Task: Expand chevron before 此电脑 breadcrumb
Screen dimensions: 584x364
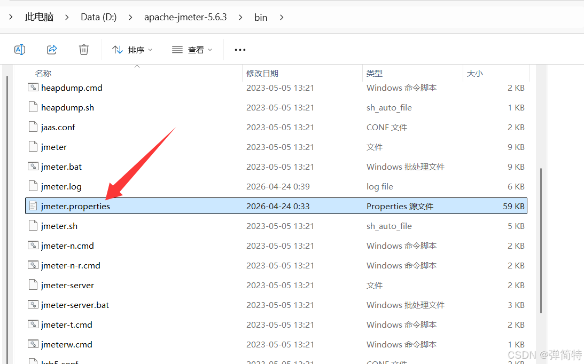Action: click(x=11, y=17)
